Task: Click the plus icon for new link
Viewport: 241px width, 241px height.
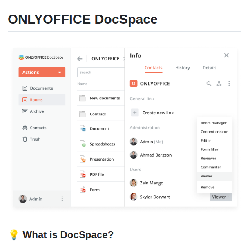Action: pyautogui.click(x=135, y=113)
